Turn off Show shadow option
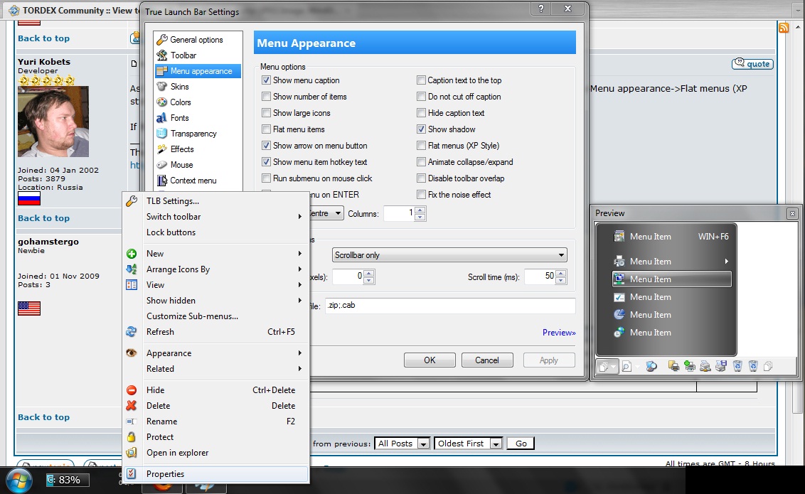This screenshot has height=494, width=805. pos(421,129)
